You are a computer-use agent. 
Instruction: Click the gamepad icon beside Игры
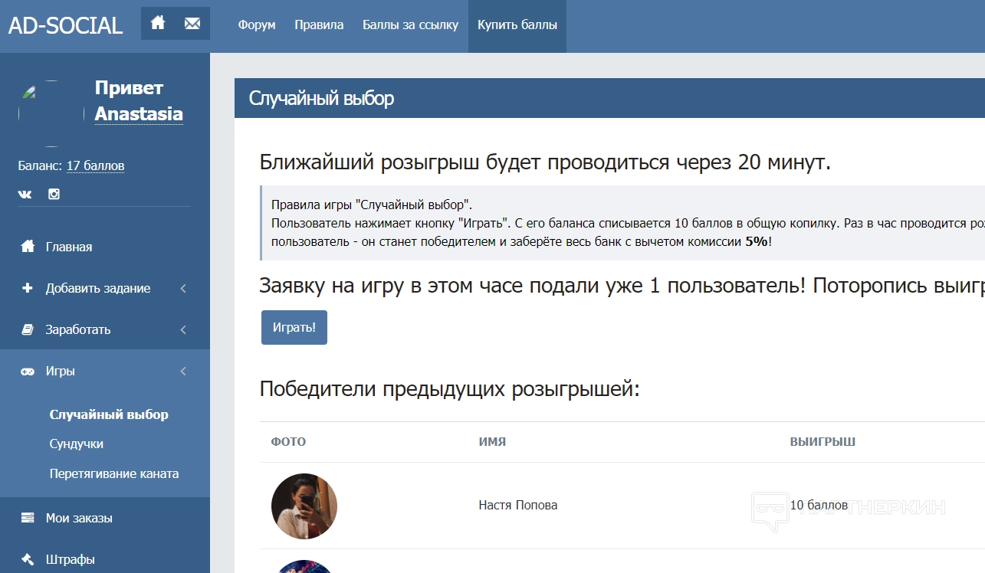(x=28, y=372)
